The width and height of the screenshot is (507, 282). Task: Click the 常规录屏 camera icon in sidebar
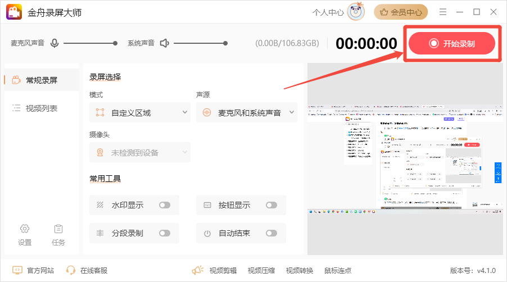pos(16,80)
